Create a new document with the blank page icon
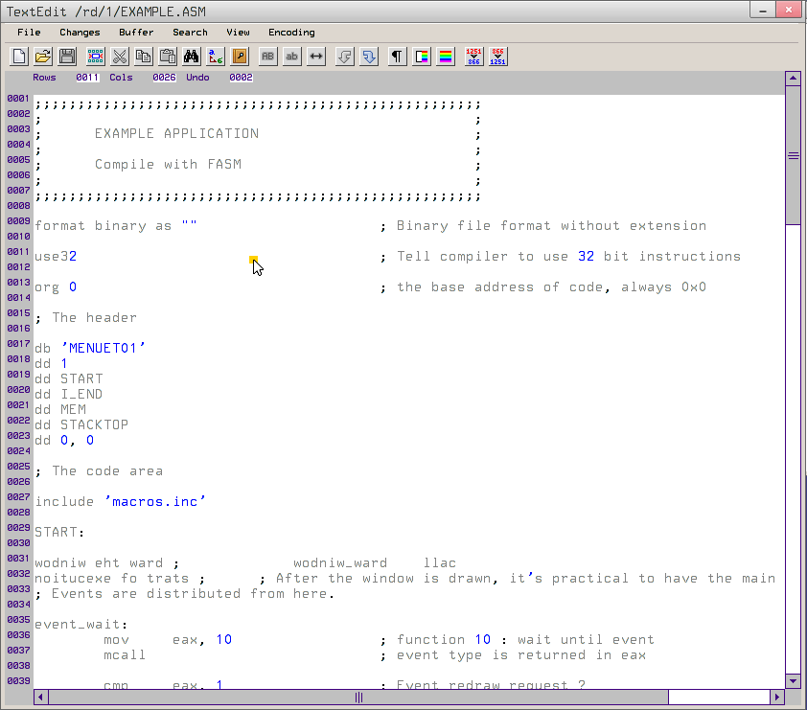 [19, 57]
